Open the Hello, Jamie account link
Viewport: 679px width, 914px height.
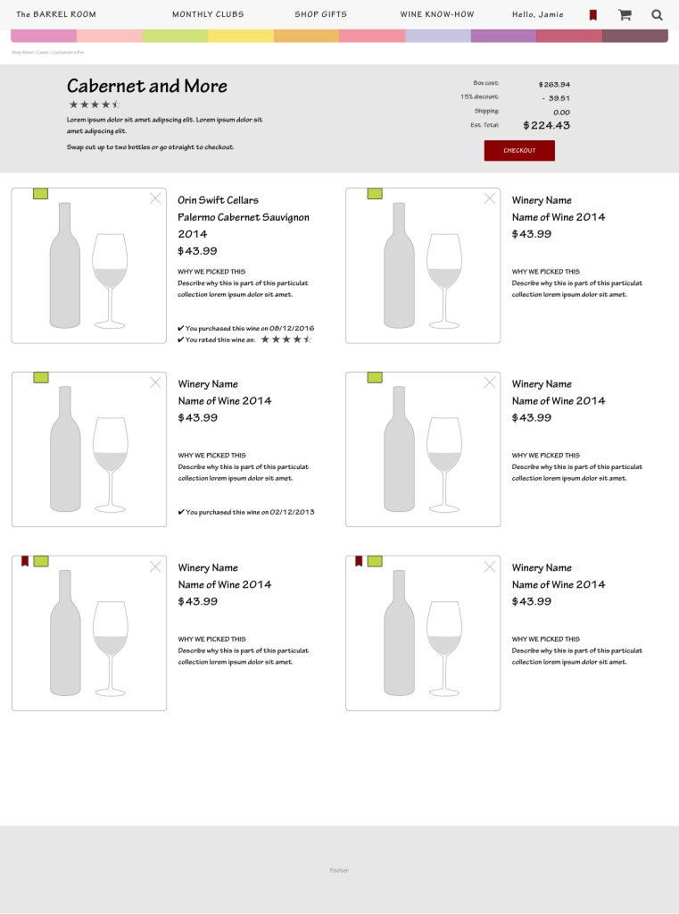(538, 14)
